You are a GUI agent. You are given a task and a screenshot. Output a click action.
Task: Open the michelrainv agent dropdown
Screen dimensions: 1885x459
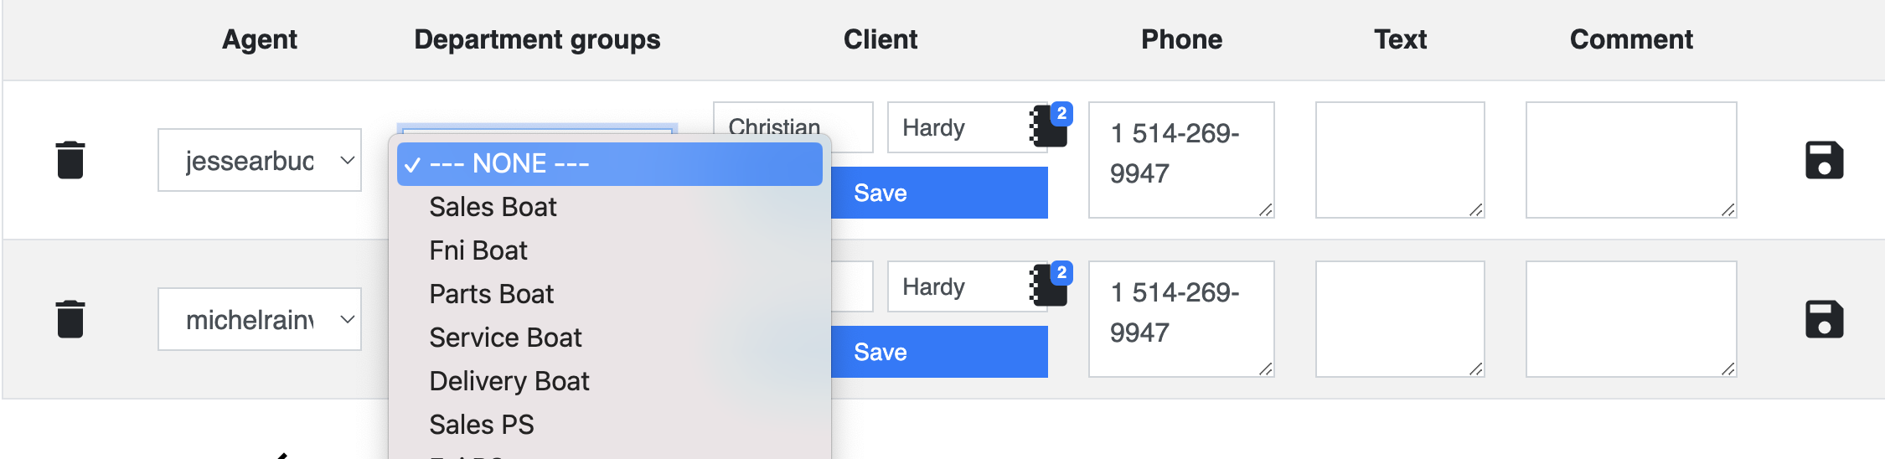tap(260, 319)
